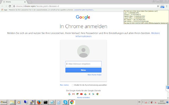The height and width of the screenshot is (105, 169).
Task: Click the Google Maps service icon
Action: point(77,94)
